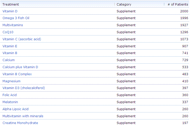Viewport: 196px width, 125px height.
Task: Open the CoQ10 treatment page
Action: (x=8, y=32)
